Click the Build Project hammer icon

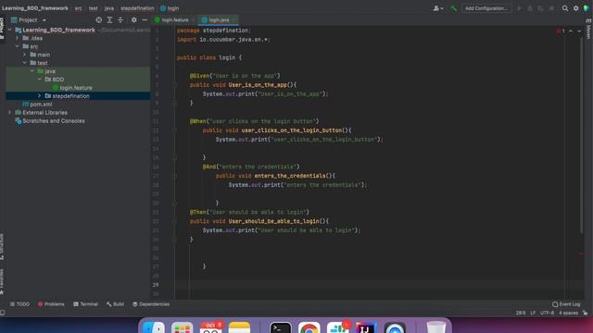453,8
